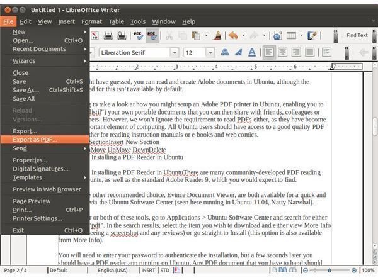Open Page Preview from the toolbar

(x=122, y=36)
